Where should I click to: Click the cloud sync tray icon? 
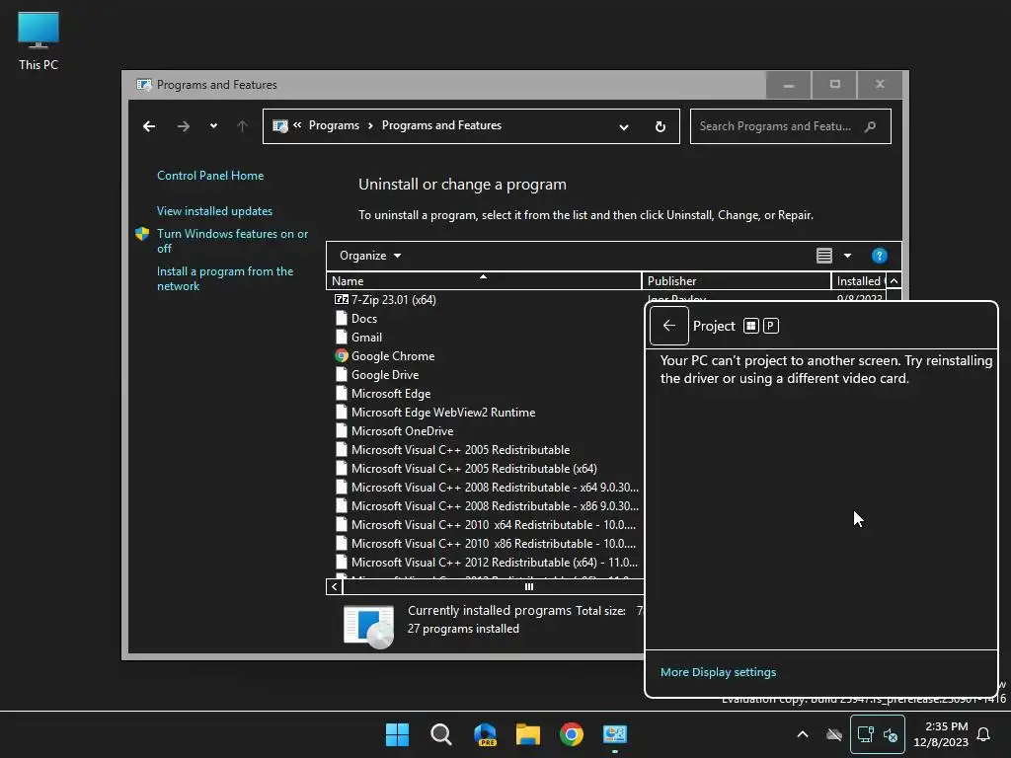click(x=834, y=734)
